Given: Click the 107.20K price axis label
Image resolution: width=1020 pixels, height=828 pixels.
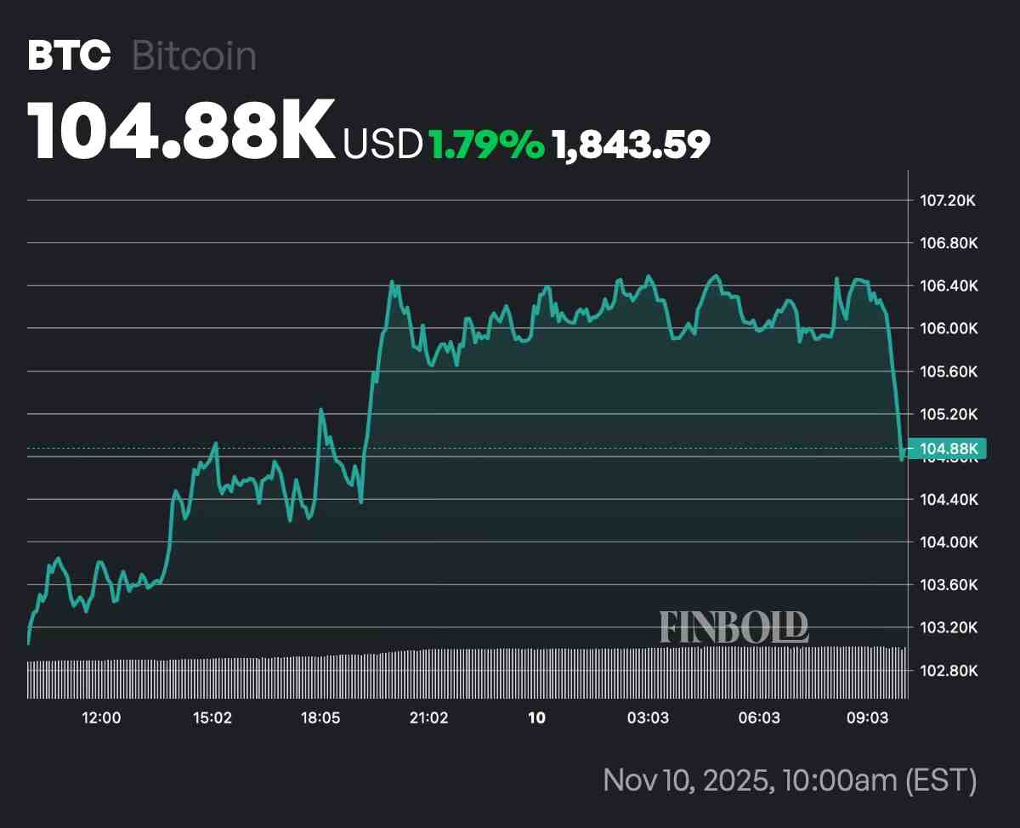Looking at the screenshot, I should point(949,201).
